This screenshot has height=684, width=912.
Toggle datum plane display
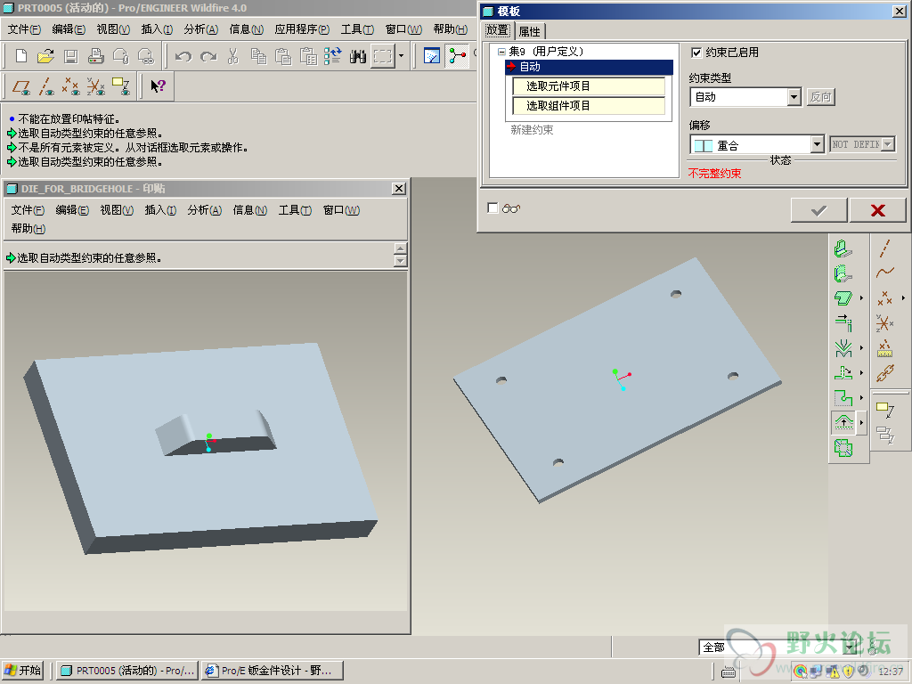[21, 86]
